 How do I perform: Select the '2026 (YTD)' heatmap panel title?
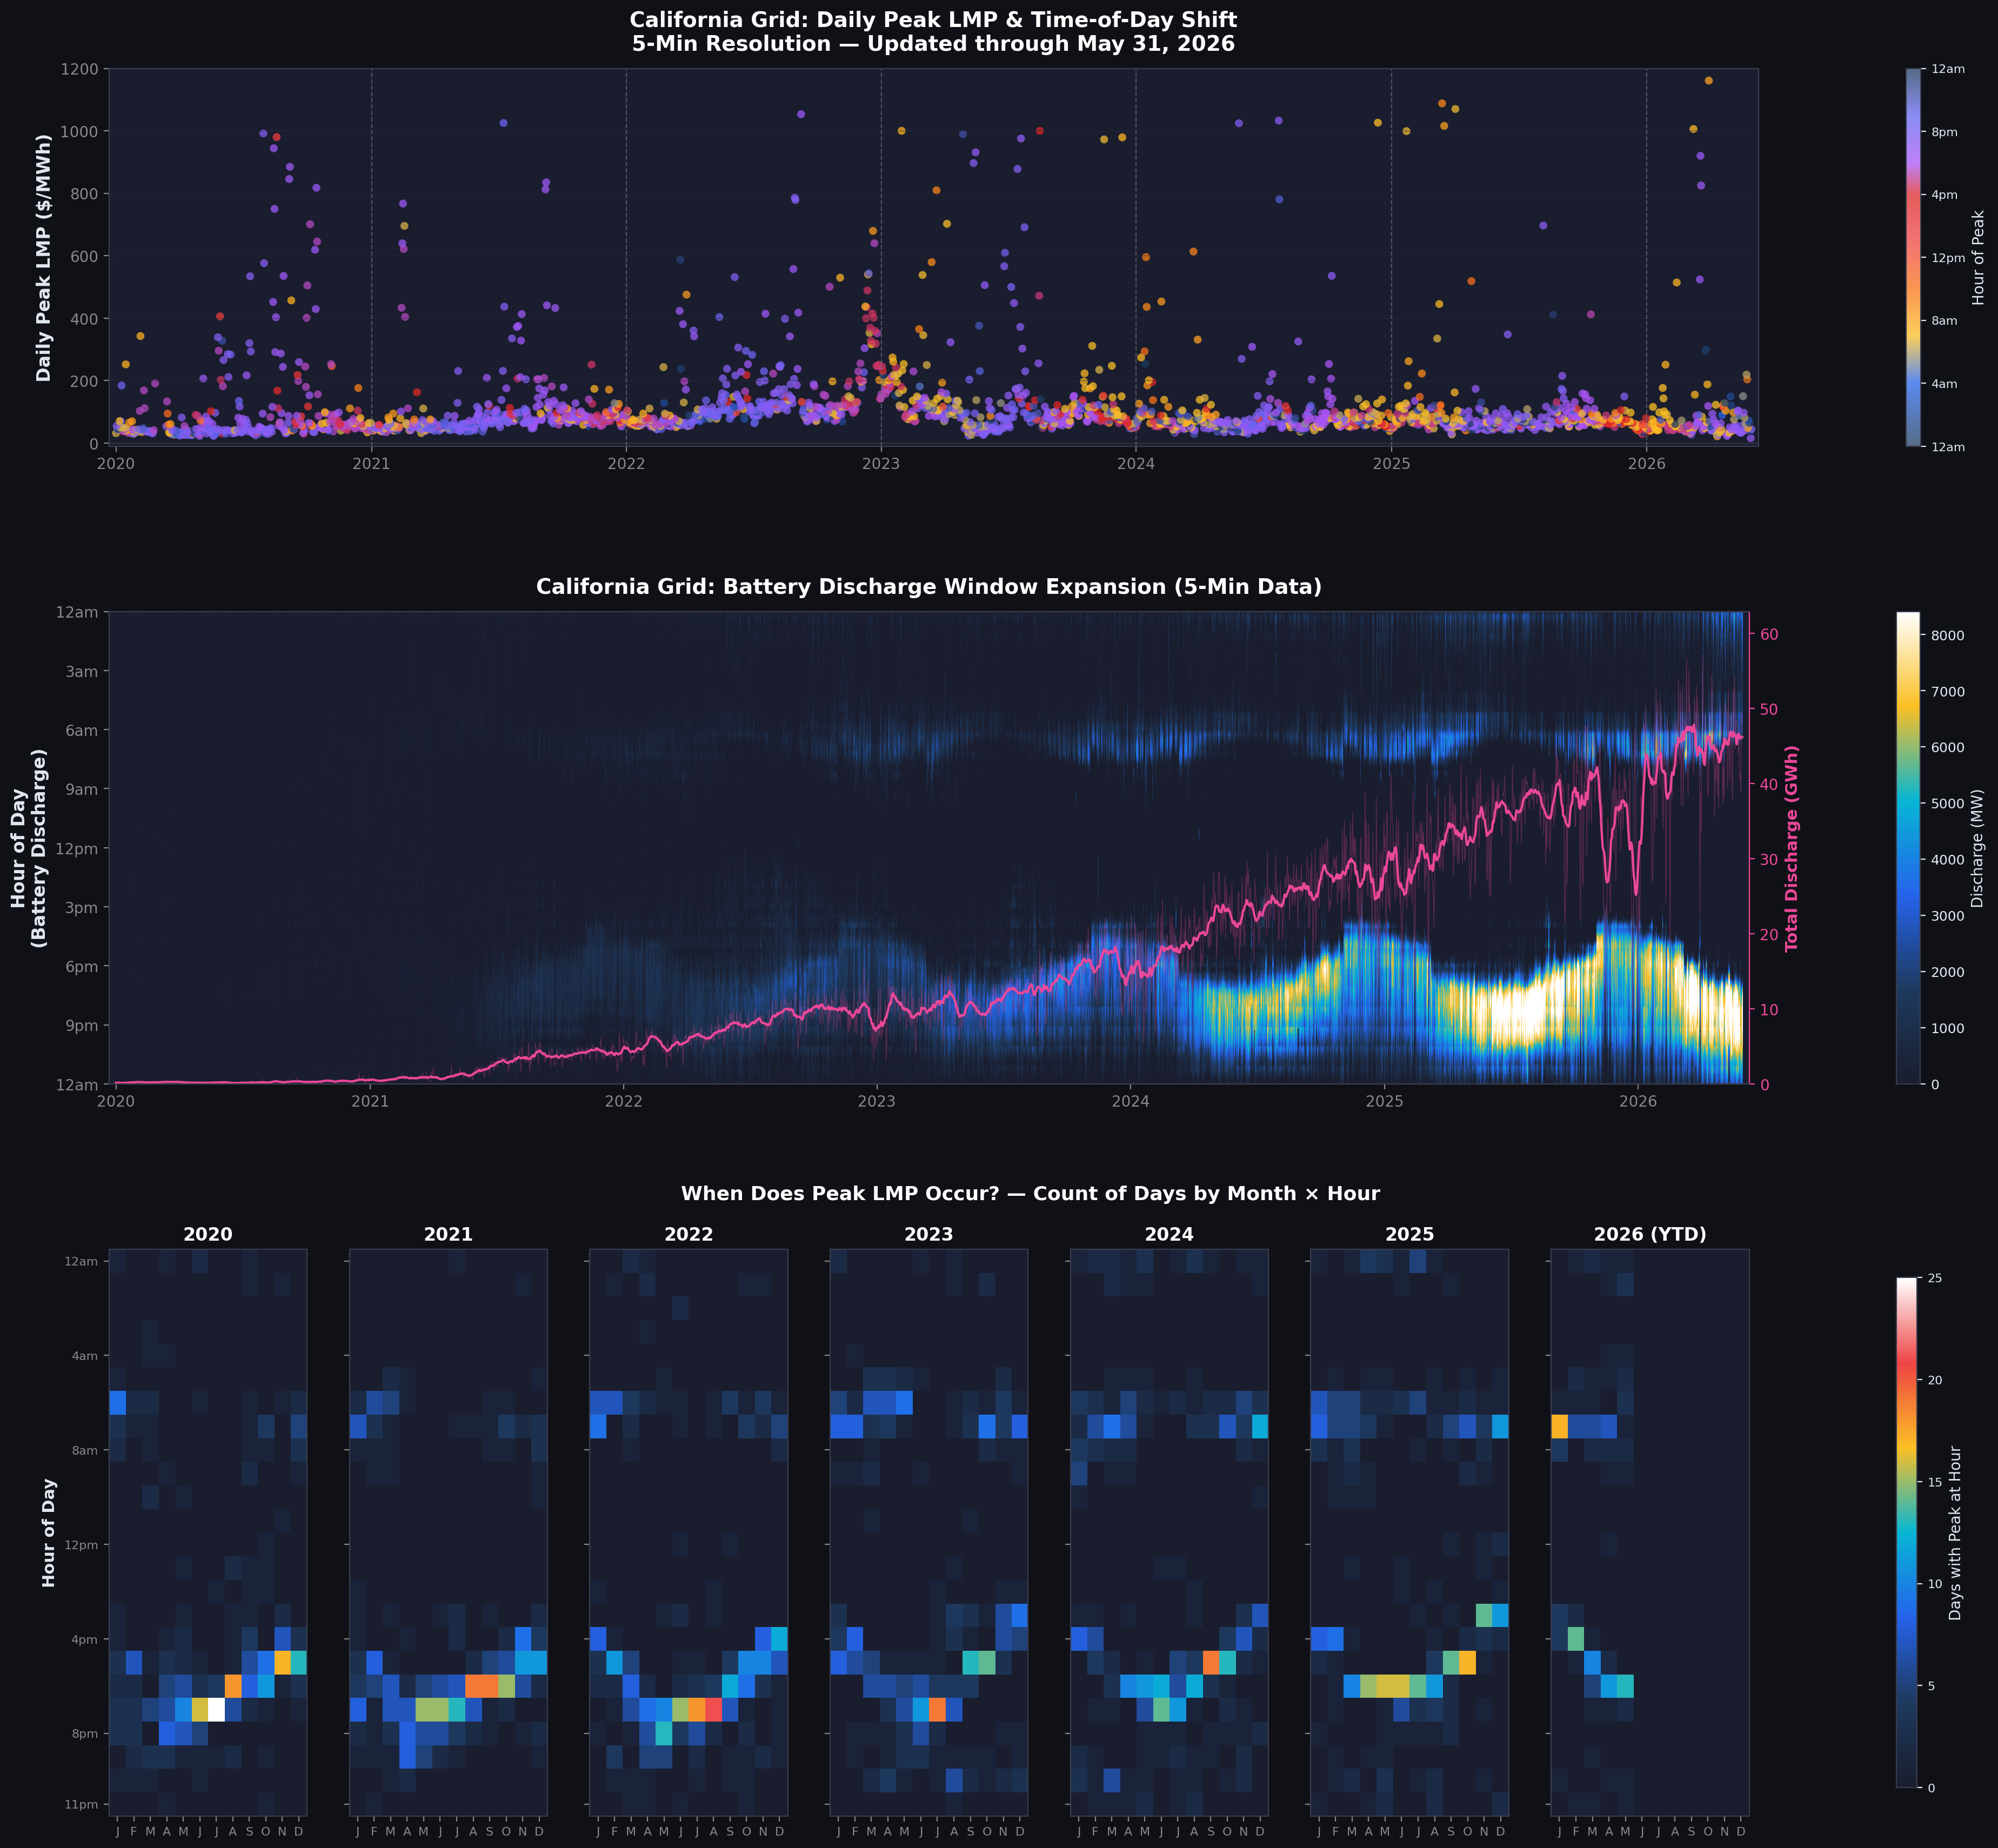tap(1650, 1234)
